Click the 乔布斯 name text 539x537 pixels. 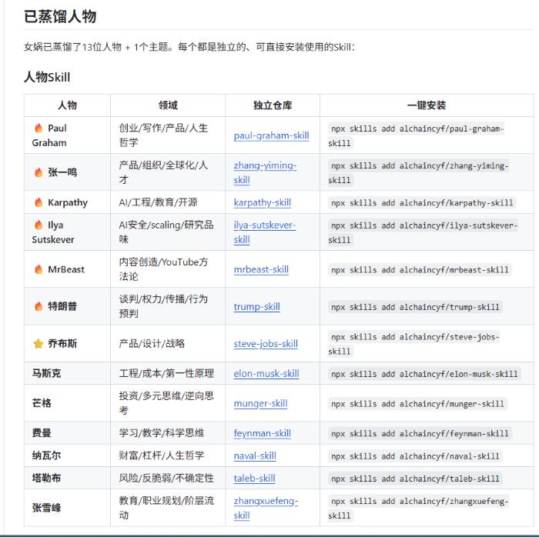coord(62,343)
